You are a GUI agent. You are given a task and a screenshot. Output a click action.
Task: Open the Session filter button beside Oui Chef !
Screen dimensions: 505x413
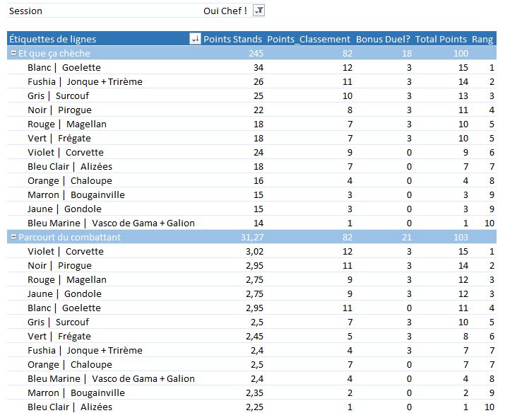[x=259, y=11]
